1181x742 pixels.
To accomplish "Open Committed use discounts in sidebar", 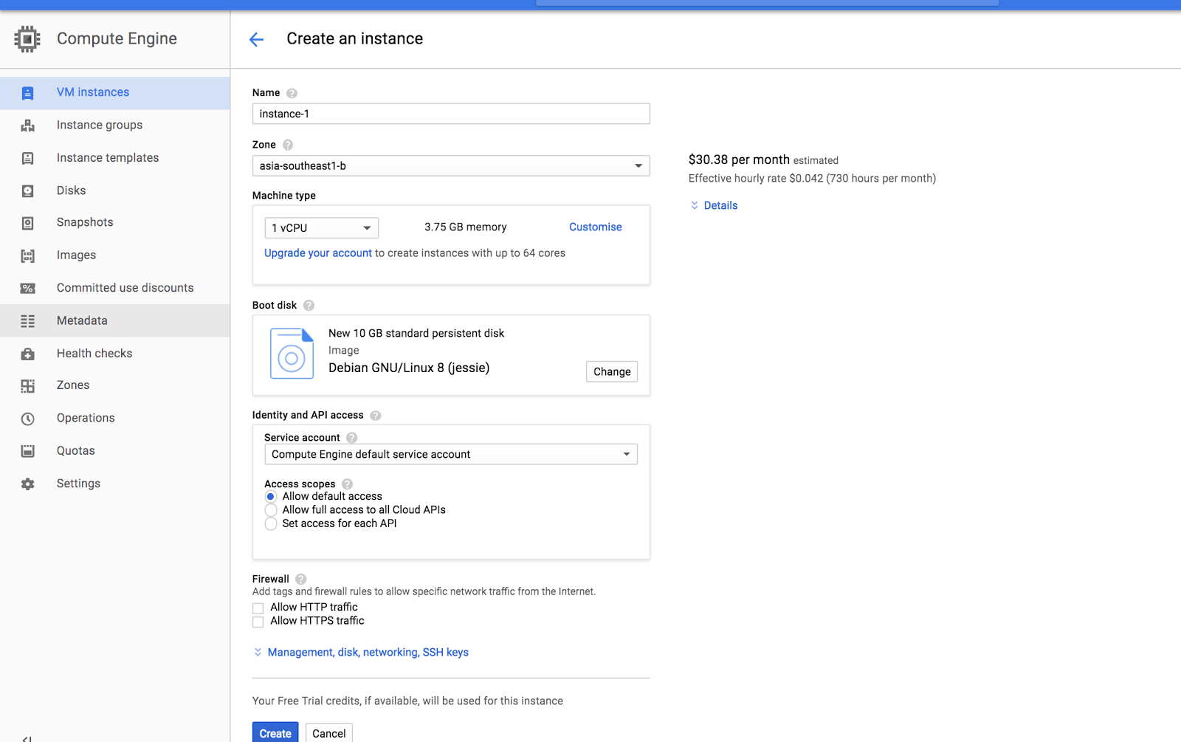I will (x=115, y=288).
